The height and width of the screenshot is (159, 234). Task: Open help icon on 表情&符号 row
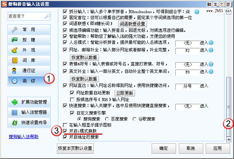[x=211, y=64]
